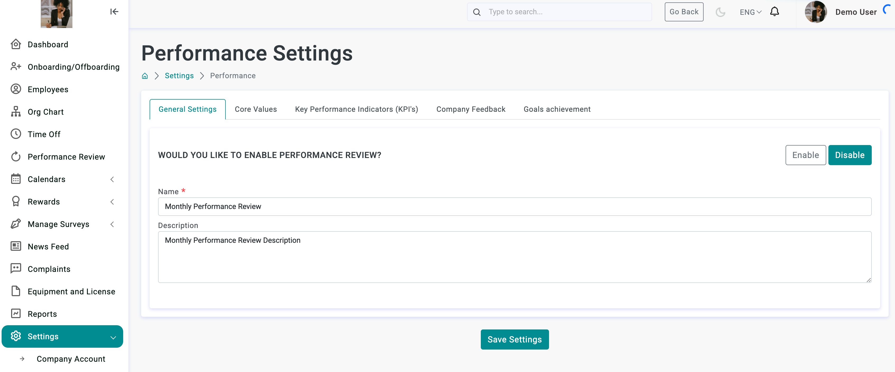Expand the Rewards submenu
This screenshot has height=372, width=895.
(112, 202)
